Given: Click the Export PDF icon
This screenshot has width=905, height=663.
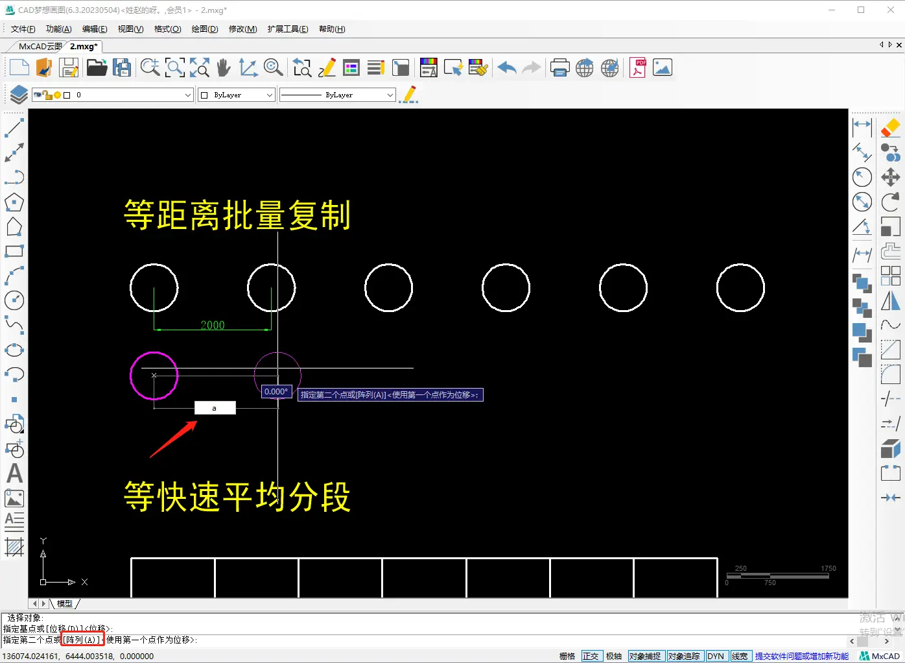Looking at the screenshot, I should pyautogui.click(x=638, y=67).
